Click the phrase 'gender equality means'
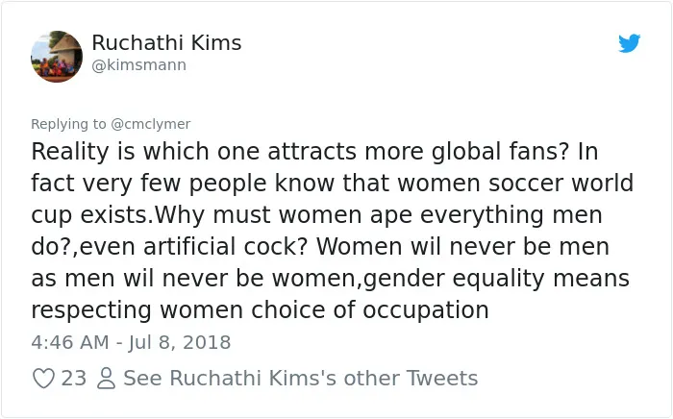This screenshot has width=673, height=419. 496,279
